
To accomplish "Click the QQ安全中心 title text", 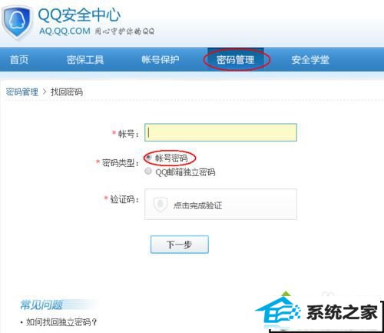I will pyautogui.click(x=79, y=15).
